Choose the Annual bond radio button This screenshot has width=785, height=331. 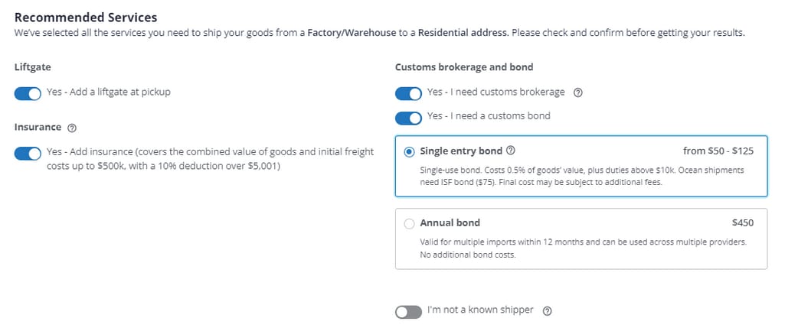click(x=409, y=223)
